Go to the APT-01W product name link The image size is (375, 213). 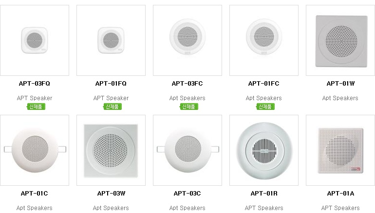[x=340, y=84]
